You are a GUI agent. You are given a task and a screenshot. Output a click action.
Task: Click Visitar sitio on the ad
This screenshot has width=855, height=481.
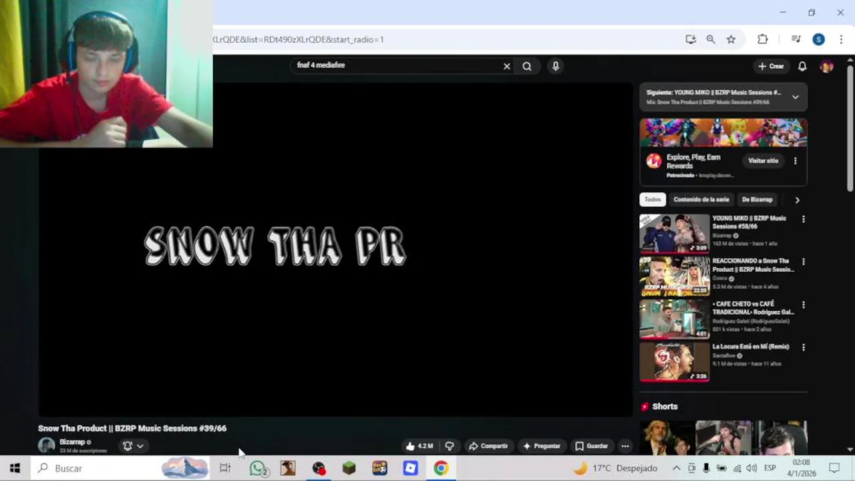click(763, 161)
